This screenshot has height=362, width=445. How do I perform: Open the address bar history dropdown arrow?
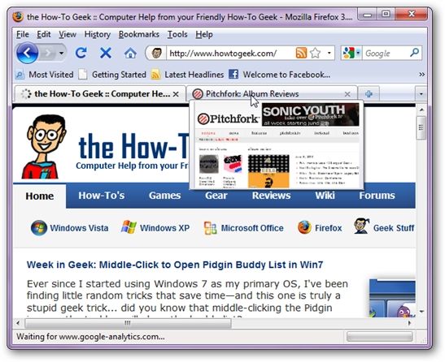coord(329,53)
